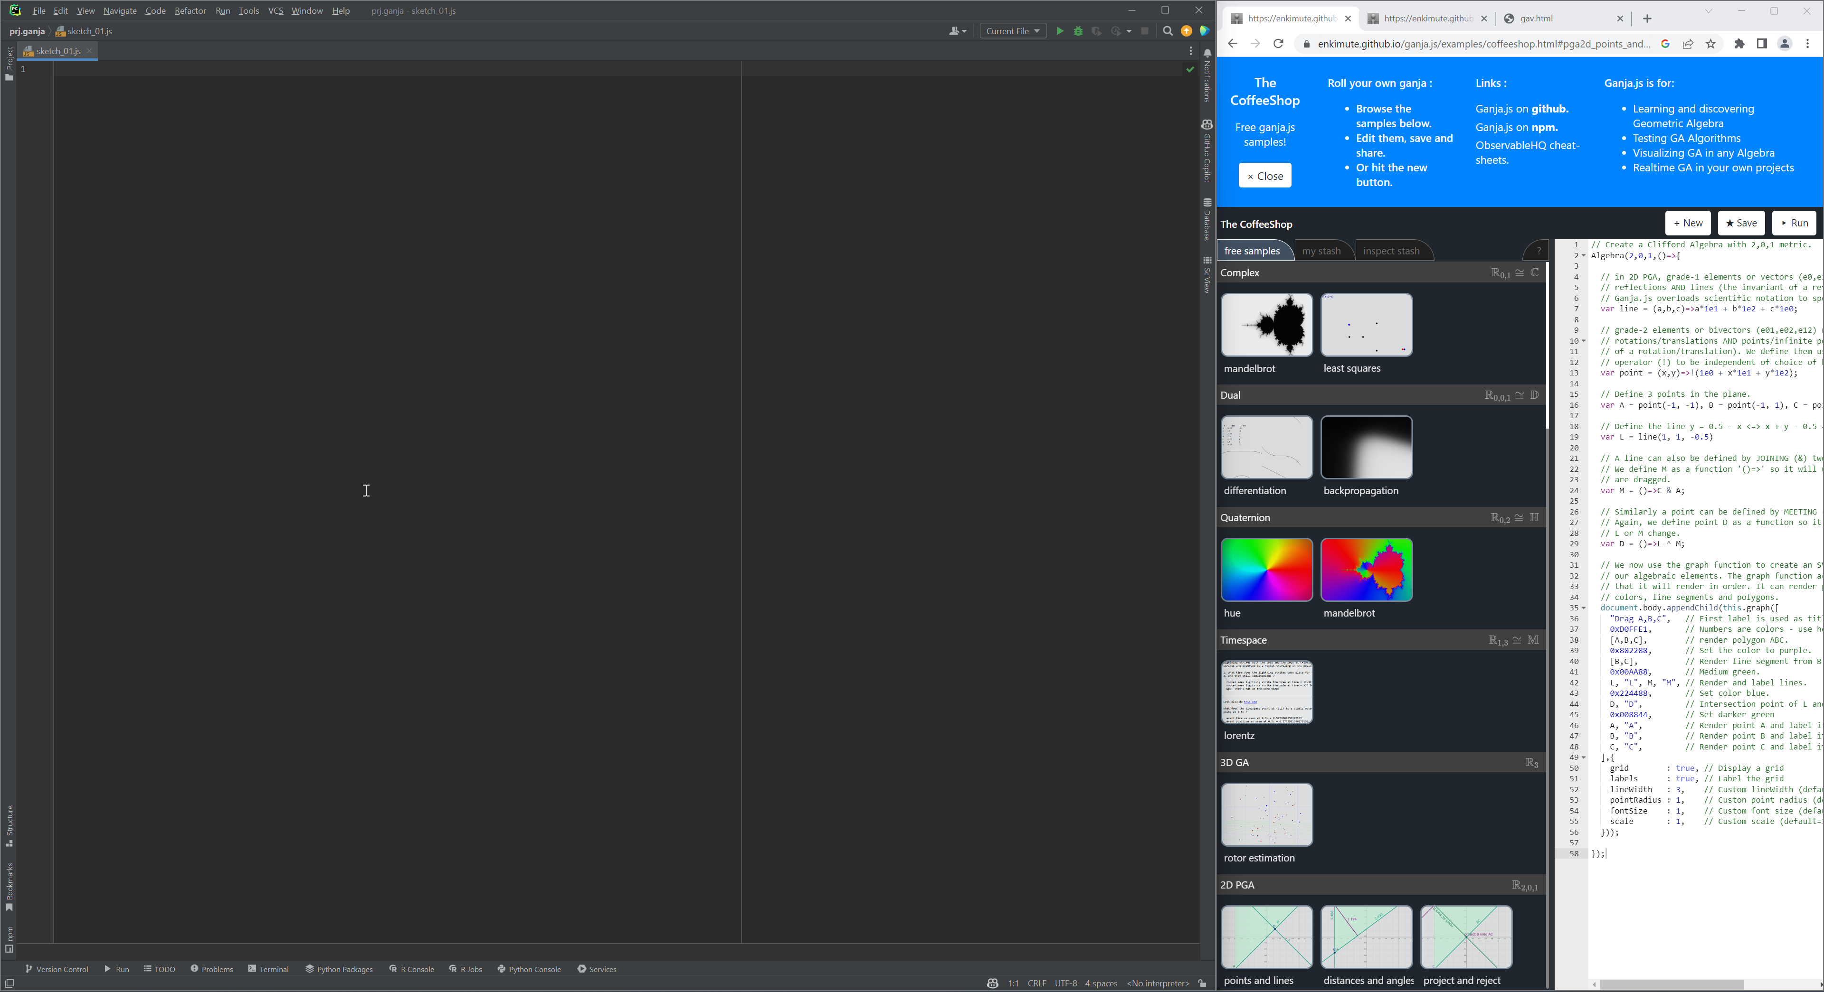Screen dimensions: 1824x992
Task: Click the orange IDE update arrow icon
Action: (1186, 31)
